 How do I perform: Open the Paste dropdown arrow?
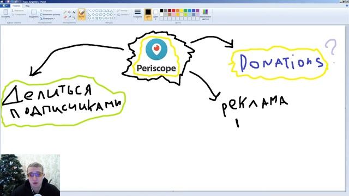tap(6, 19)
